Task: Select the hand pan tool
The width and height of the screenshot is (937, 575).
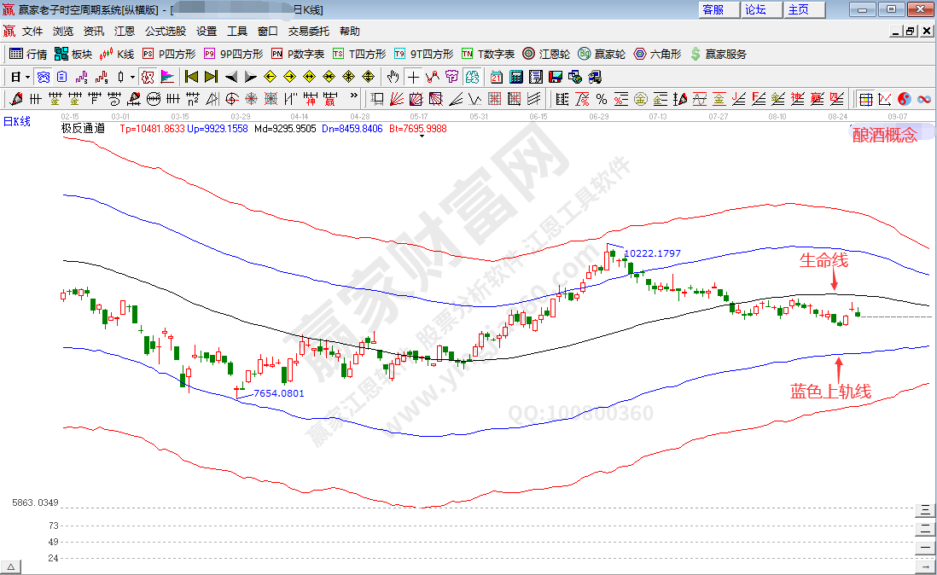Action: click(x=393, y=77)
